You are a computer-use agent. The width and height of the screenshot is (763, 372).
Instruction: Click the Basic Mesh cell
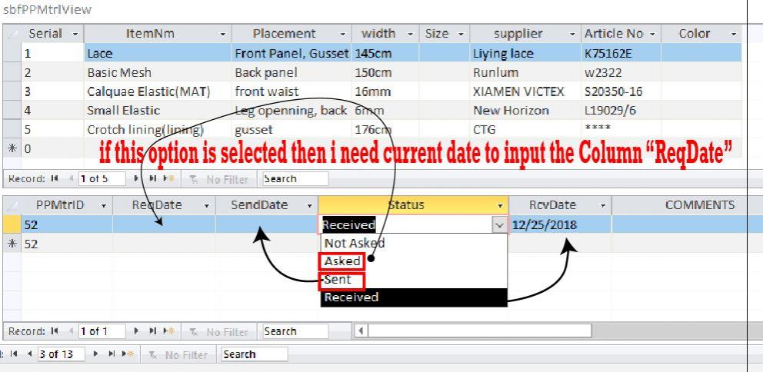pos(158,72)
